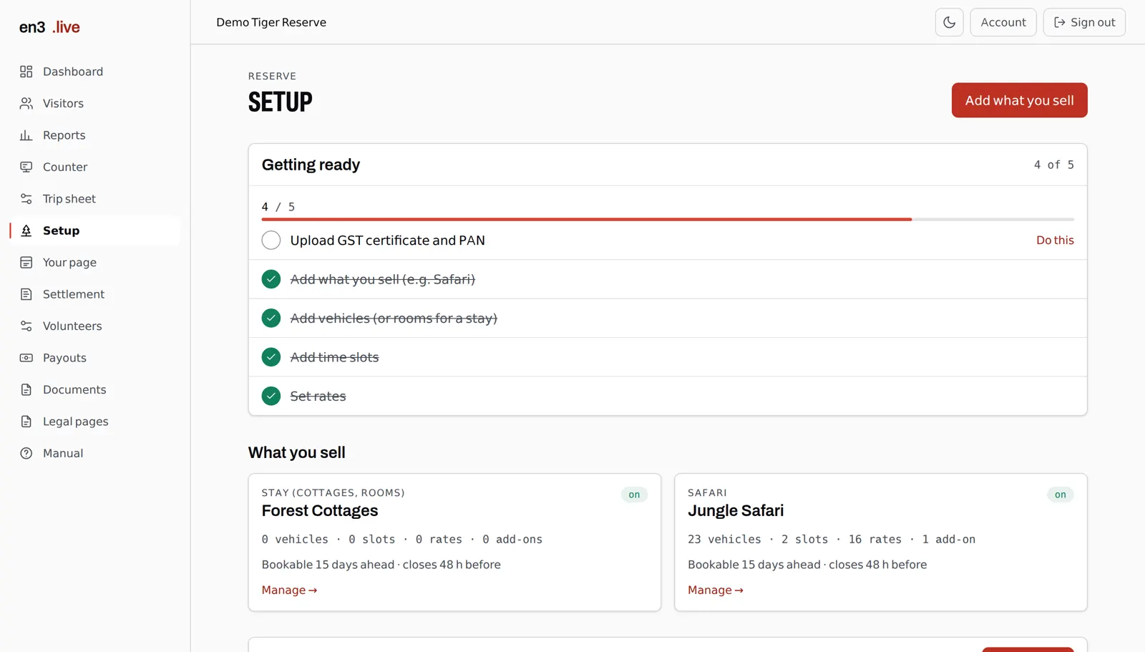Go to Visitors page
The height and width of the screenshot is (652, 1145).
coord(96,103)
